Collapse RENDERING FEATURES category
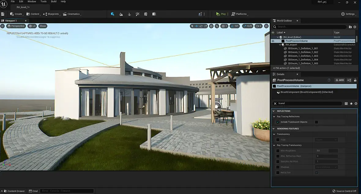This screenshot has height=194, width=361. pos(274,129)
